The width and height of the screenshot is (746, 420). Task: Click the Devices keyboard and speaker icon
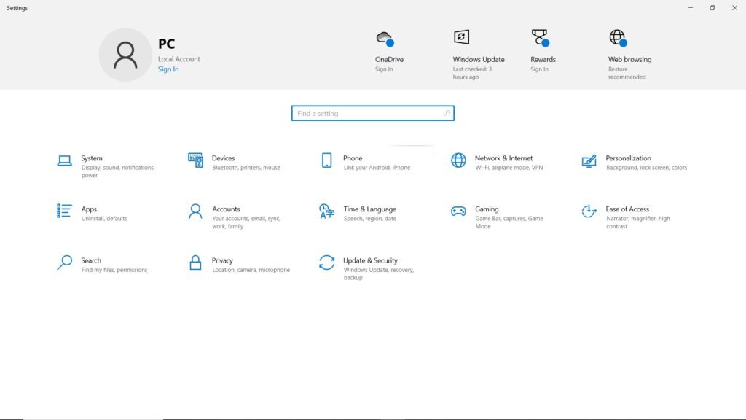click(x=195, y=160)
